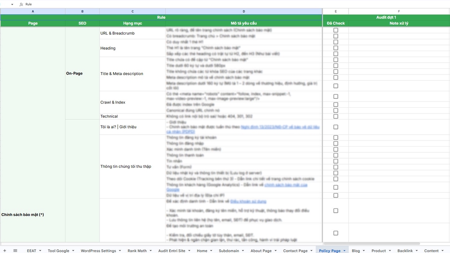The height and width of the screenshot is (253, 450).
Task: Check the box next to Tin nhắn
Action: tap(336, 161)
